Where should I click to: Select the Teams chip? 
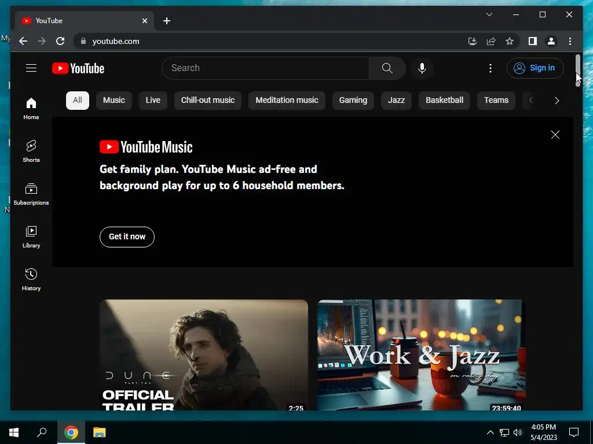click(x=496, y=101)
